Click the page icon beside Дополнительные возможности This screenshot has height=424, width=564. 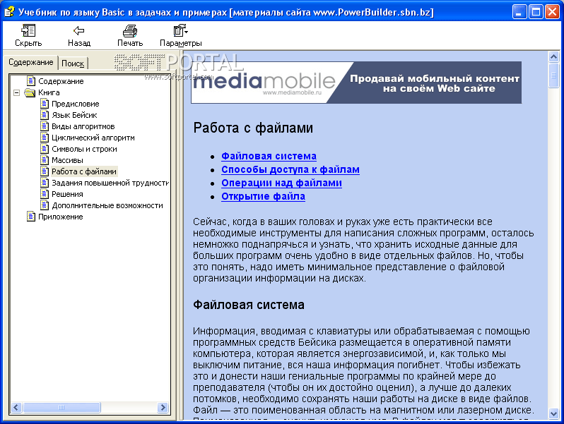click(x=45, y=205)
